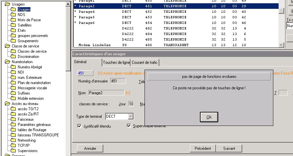Select Classes de service folder icon

tap(13, 51)
